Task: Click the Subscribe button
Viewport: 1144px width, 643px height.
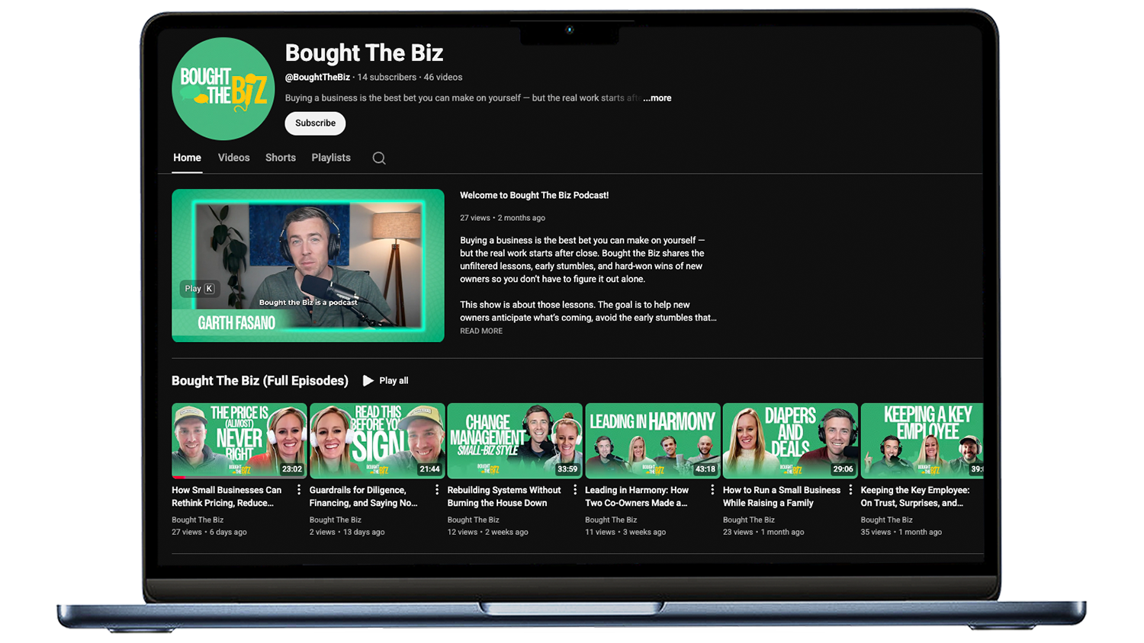Action: (315, 123)
